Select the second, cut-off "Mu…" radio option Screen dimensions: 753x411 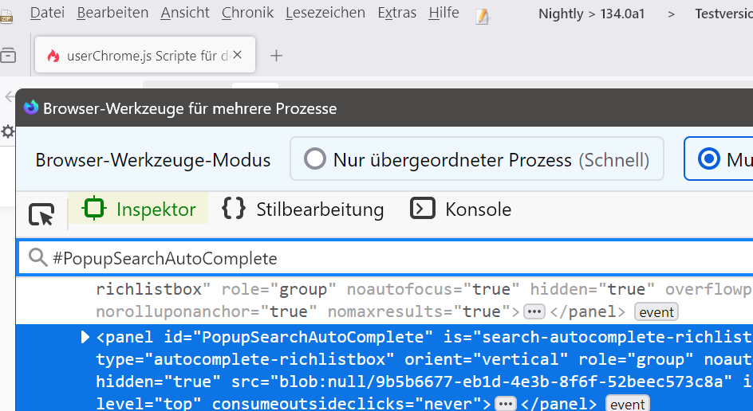pyautogui.click(x=708, y=159)
